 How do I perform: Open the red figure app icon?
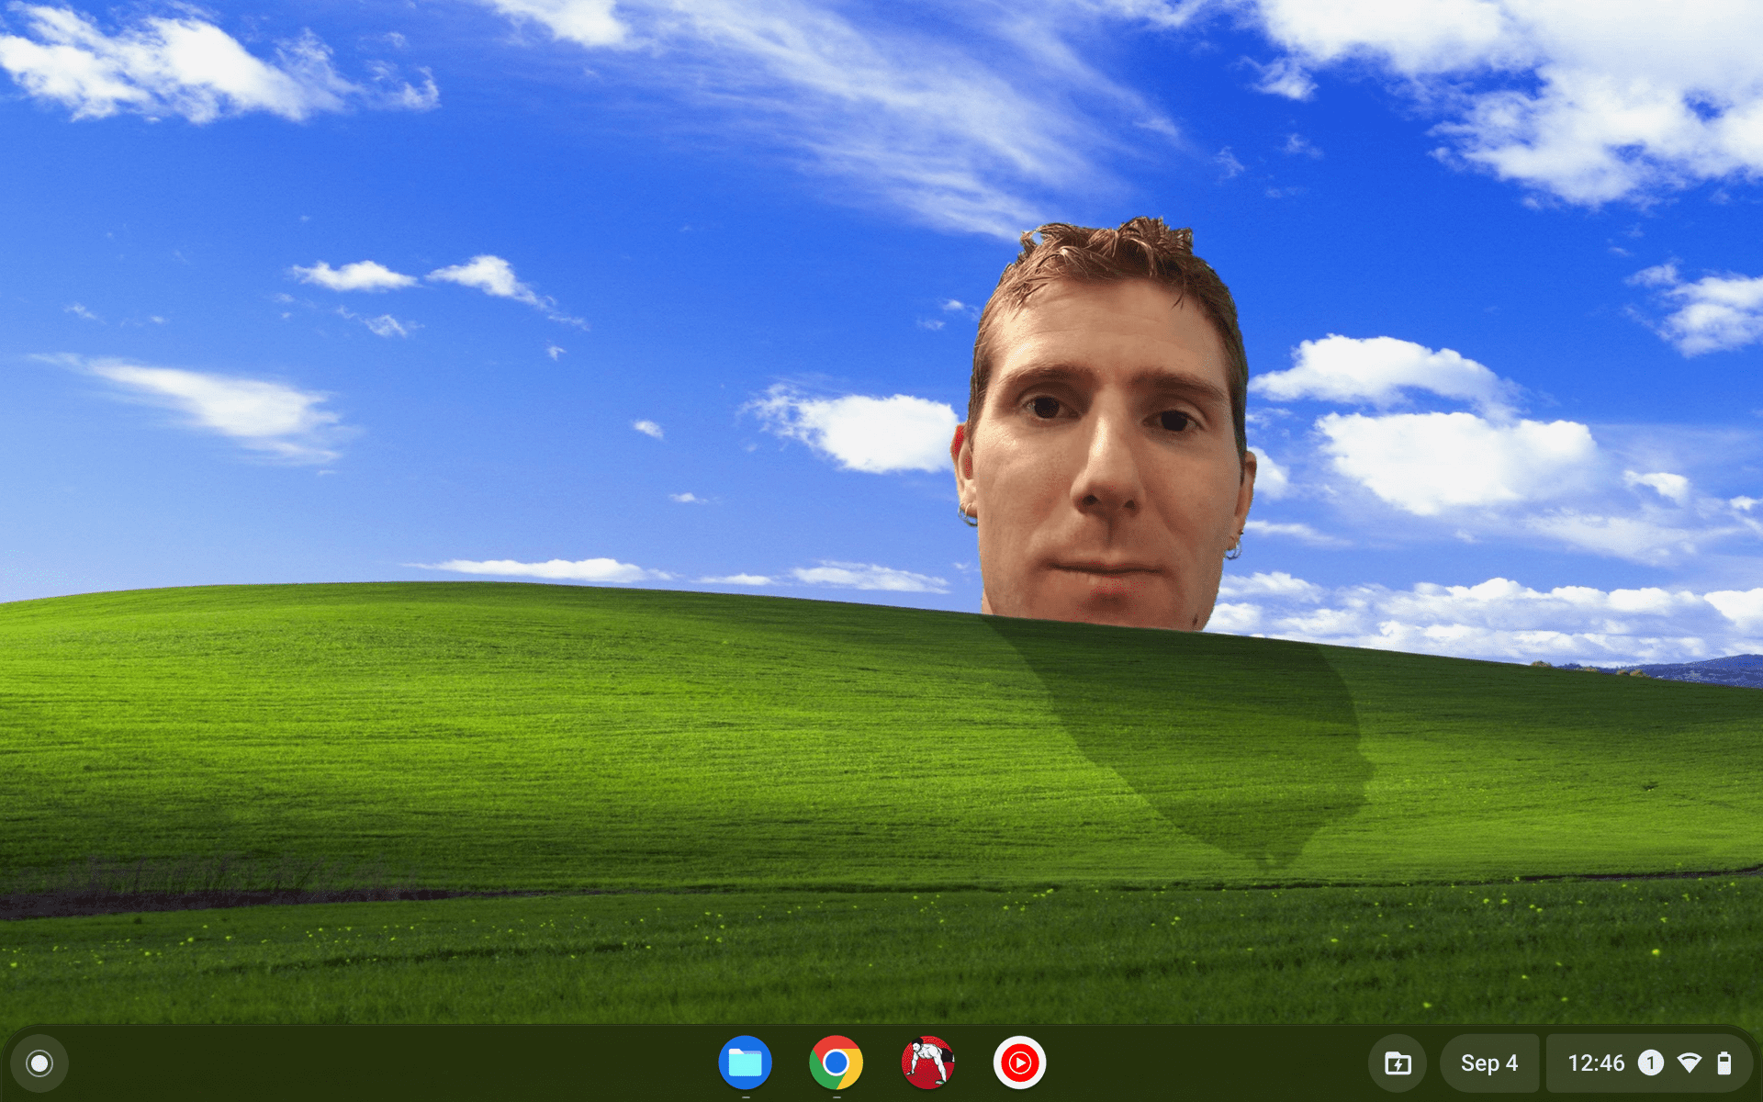(x=927, y=1063)
